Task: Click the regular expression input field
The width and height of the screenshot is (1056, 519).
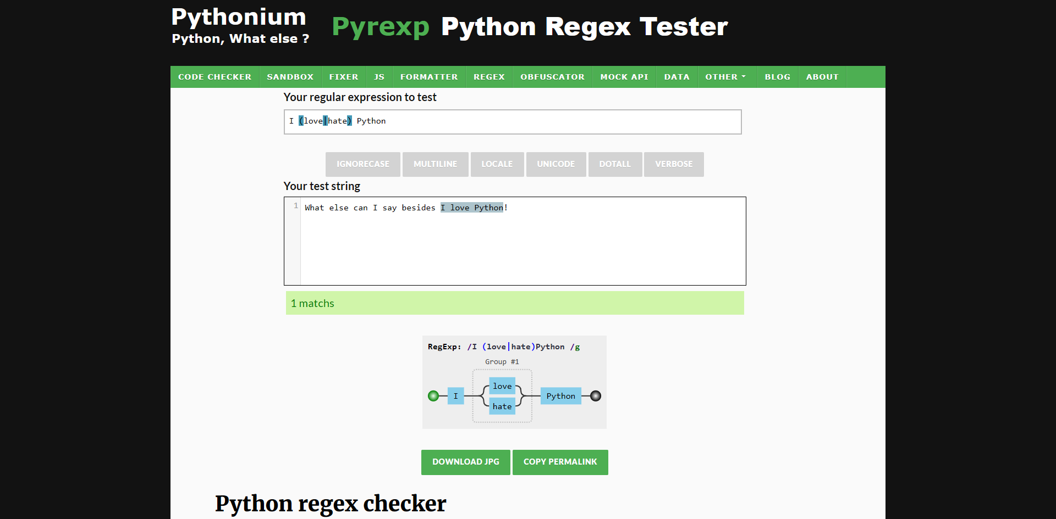Action: [513, 122]
